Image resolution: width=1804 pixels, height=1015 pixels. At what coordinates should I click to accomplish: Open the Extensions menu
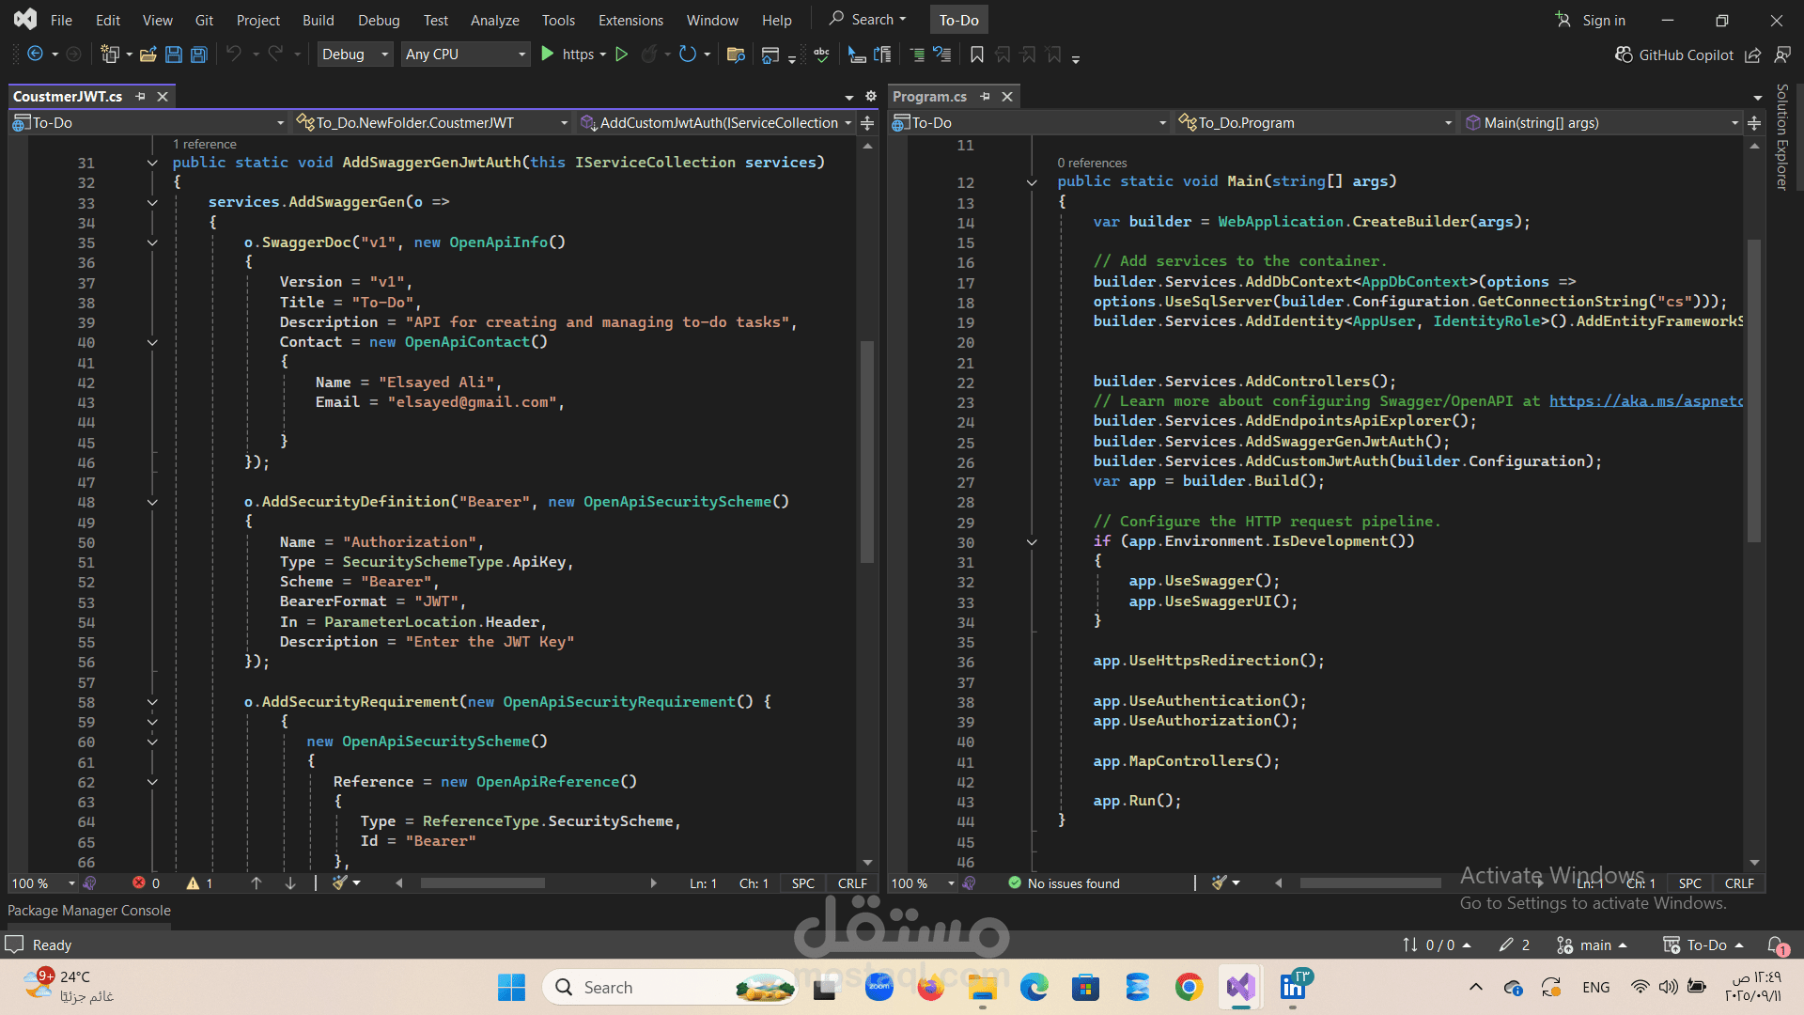630,20
